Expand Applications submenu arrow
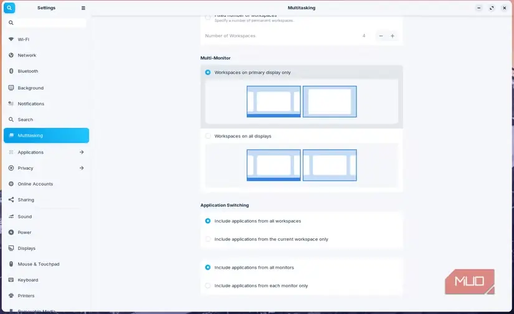Image resolution: width=514 pixels, height=314 pixels. tap(82, 152)
